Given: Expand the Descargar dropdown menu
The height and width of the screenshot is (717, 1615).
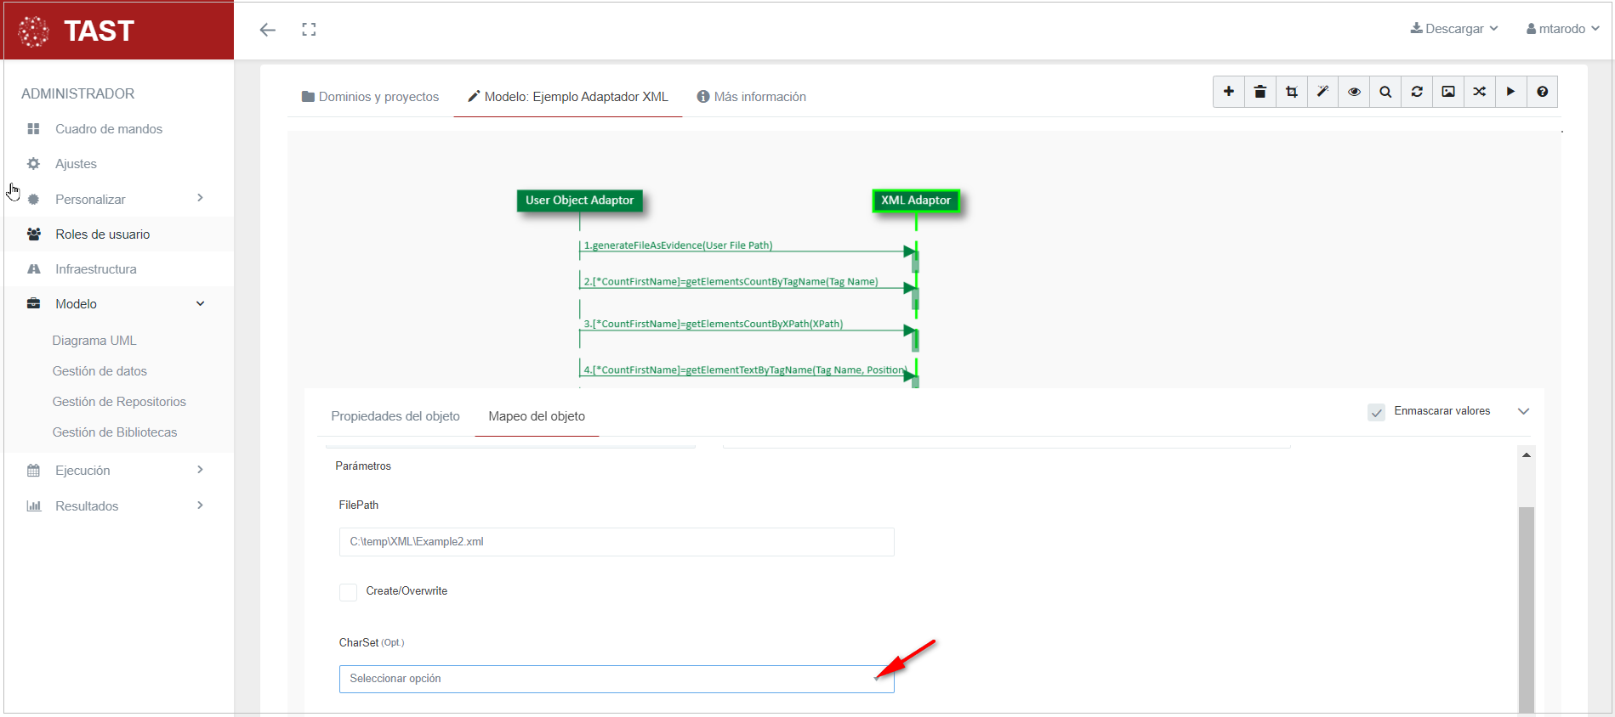Looking at the screenshot, I should pos(1453,29).
